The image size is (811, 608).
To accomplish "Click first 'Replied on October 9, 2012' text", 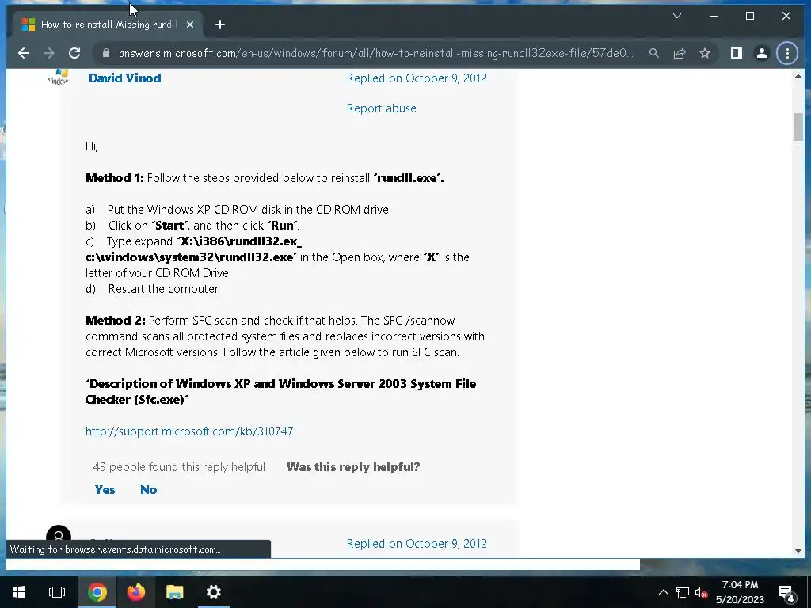I will (x=417, y=78).
